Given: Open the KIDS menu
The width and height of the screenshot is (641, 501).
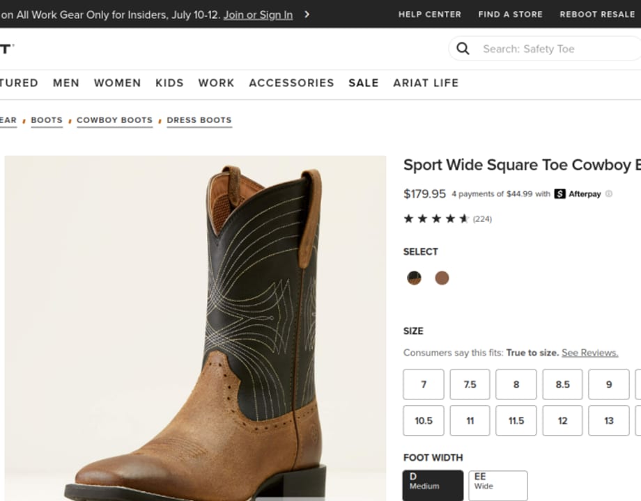Looking at the screenshot, I should 169,83.
